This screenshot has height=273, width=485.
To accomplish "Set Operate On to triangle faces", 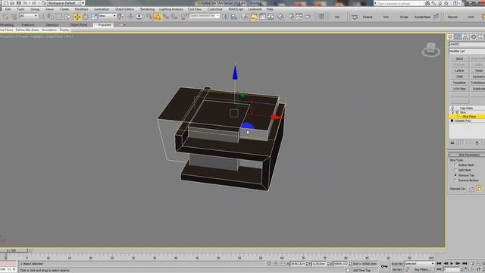I will (471, 189).
